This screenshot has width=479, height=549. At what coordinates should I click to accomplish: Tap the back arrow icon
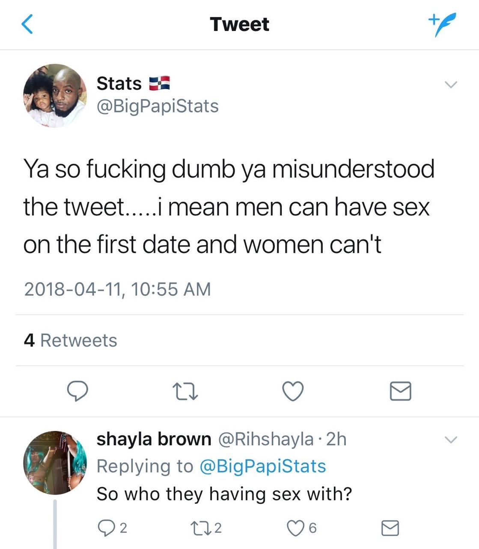27,24
